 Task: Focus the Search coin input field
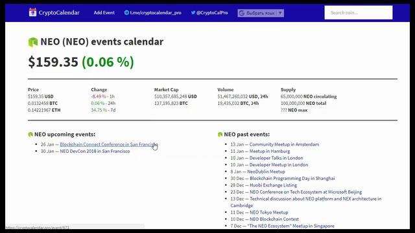coord(359,13)
